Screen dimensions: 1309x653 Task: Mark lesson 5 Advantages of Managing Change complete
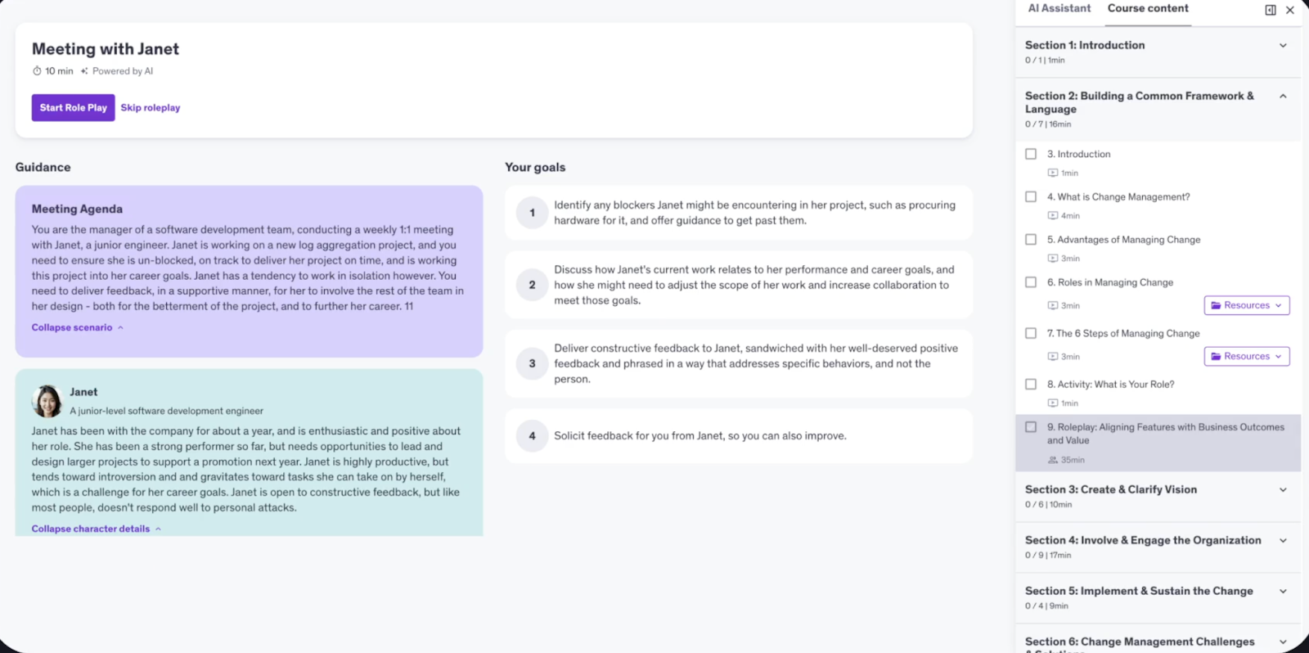click(1030, 239)
